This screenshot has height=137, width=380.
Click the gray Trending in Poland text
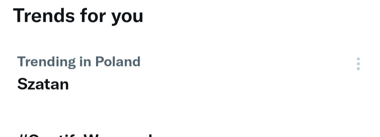point(79,62)
